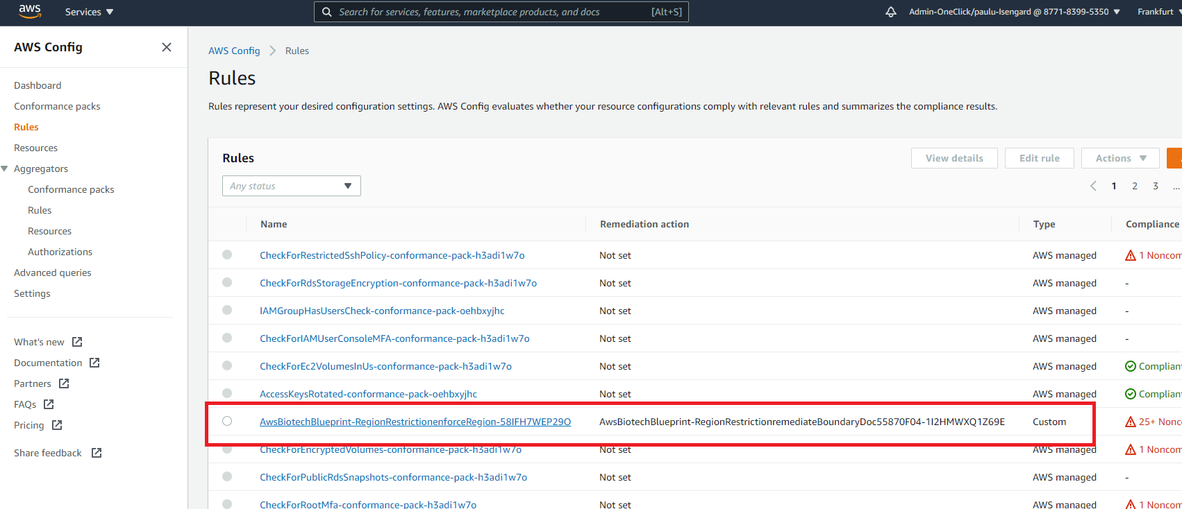This screenshot has width=1182, height=509.
Task: Collapse the Aggregators section
Action: [5, 169]
